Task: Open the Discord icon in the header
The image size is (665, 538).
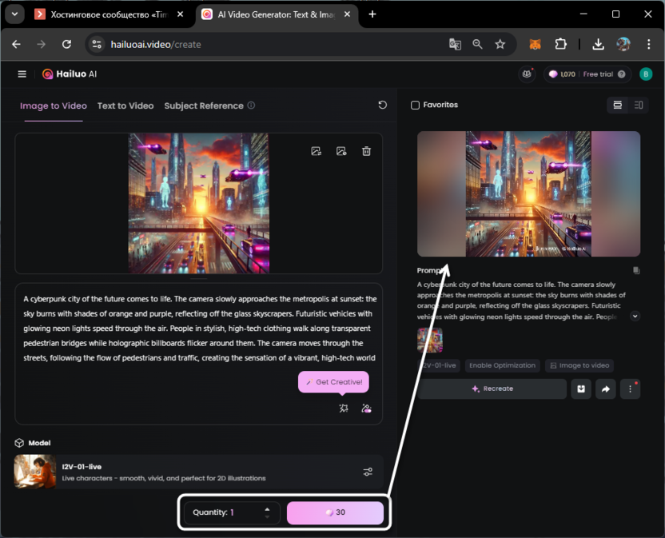Action: 527,74
